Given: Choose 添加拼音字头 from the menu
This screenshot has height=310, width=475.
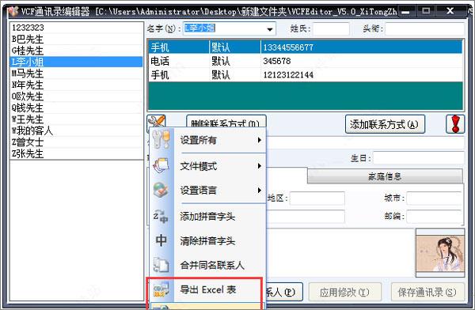Looking at the screenshot, I should click(207, 217).
